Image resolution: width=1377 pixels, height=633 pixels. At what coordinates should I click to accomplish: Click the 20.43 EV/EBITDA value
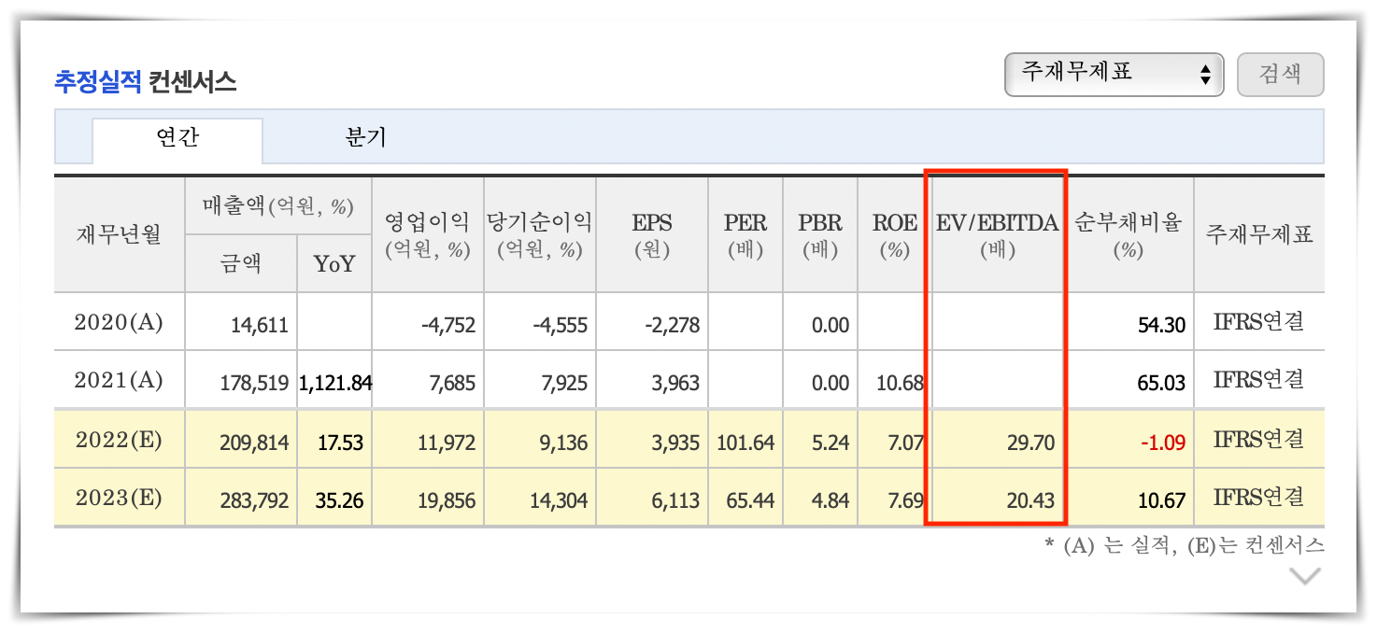[1030, 500]
